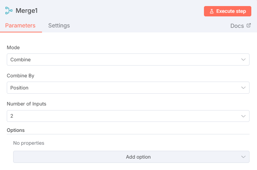Open the Docs link
This screenshot has width=257, height=170.
click(x=237, y=26)
